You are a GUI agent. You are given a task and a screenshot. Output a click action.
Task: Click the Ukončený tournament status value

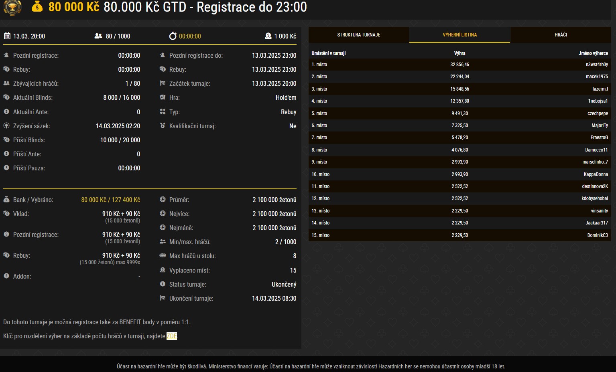click(284, 284)
